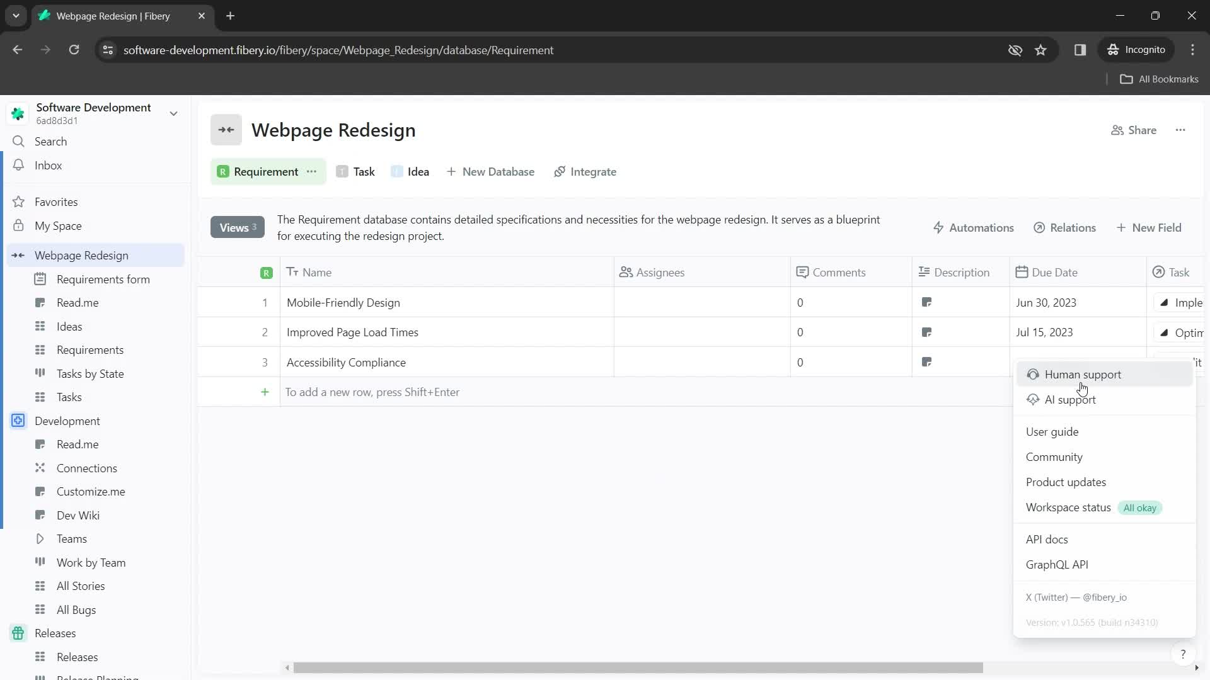Viewport: 1210px width, 680px height.
Task: Choose Human support from help menu
Action: click(x=1104, y=375)
